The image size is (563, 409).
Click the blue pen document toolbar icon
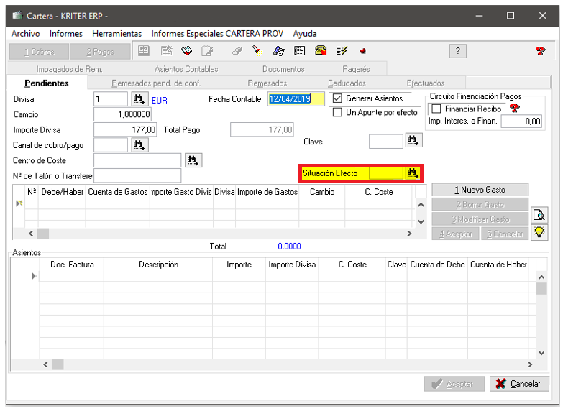(279, 51)
